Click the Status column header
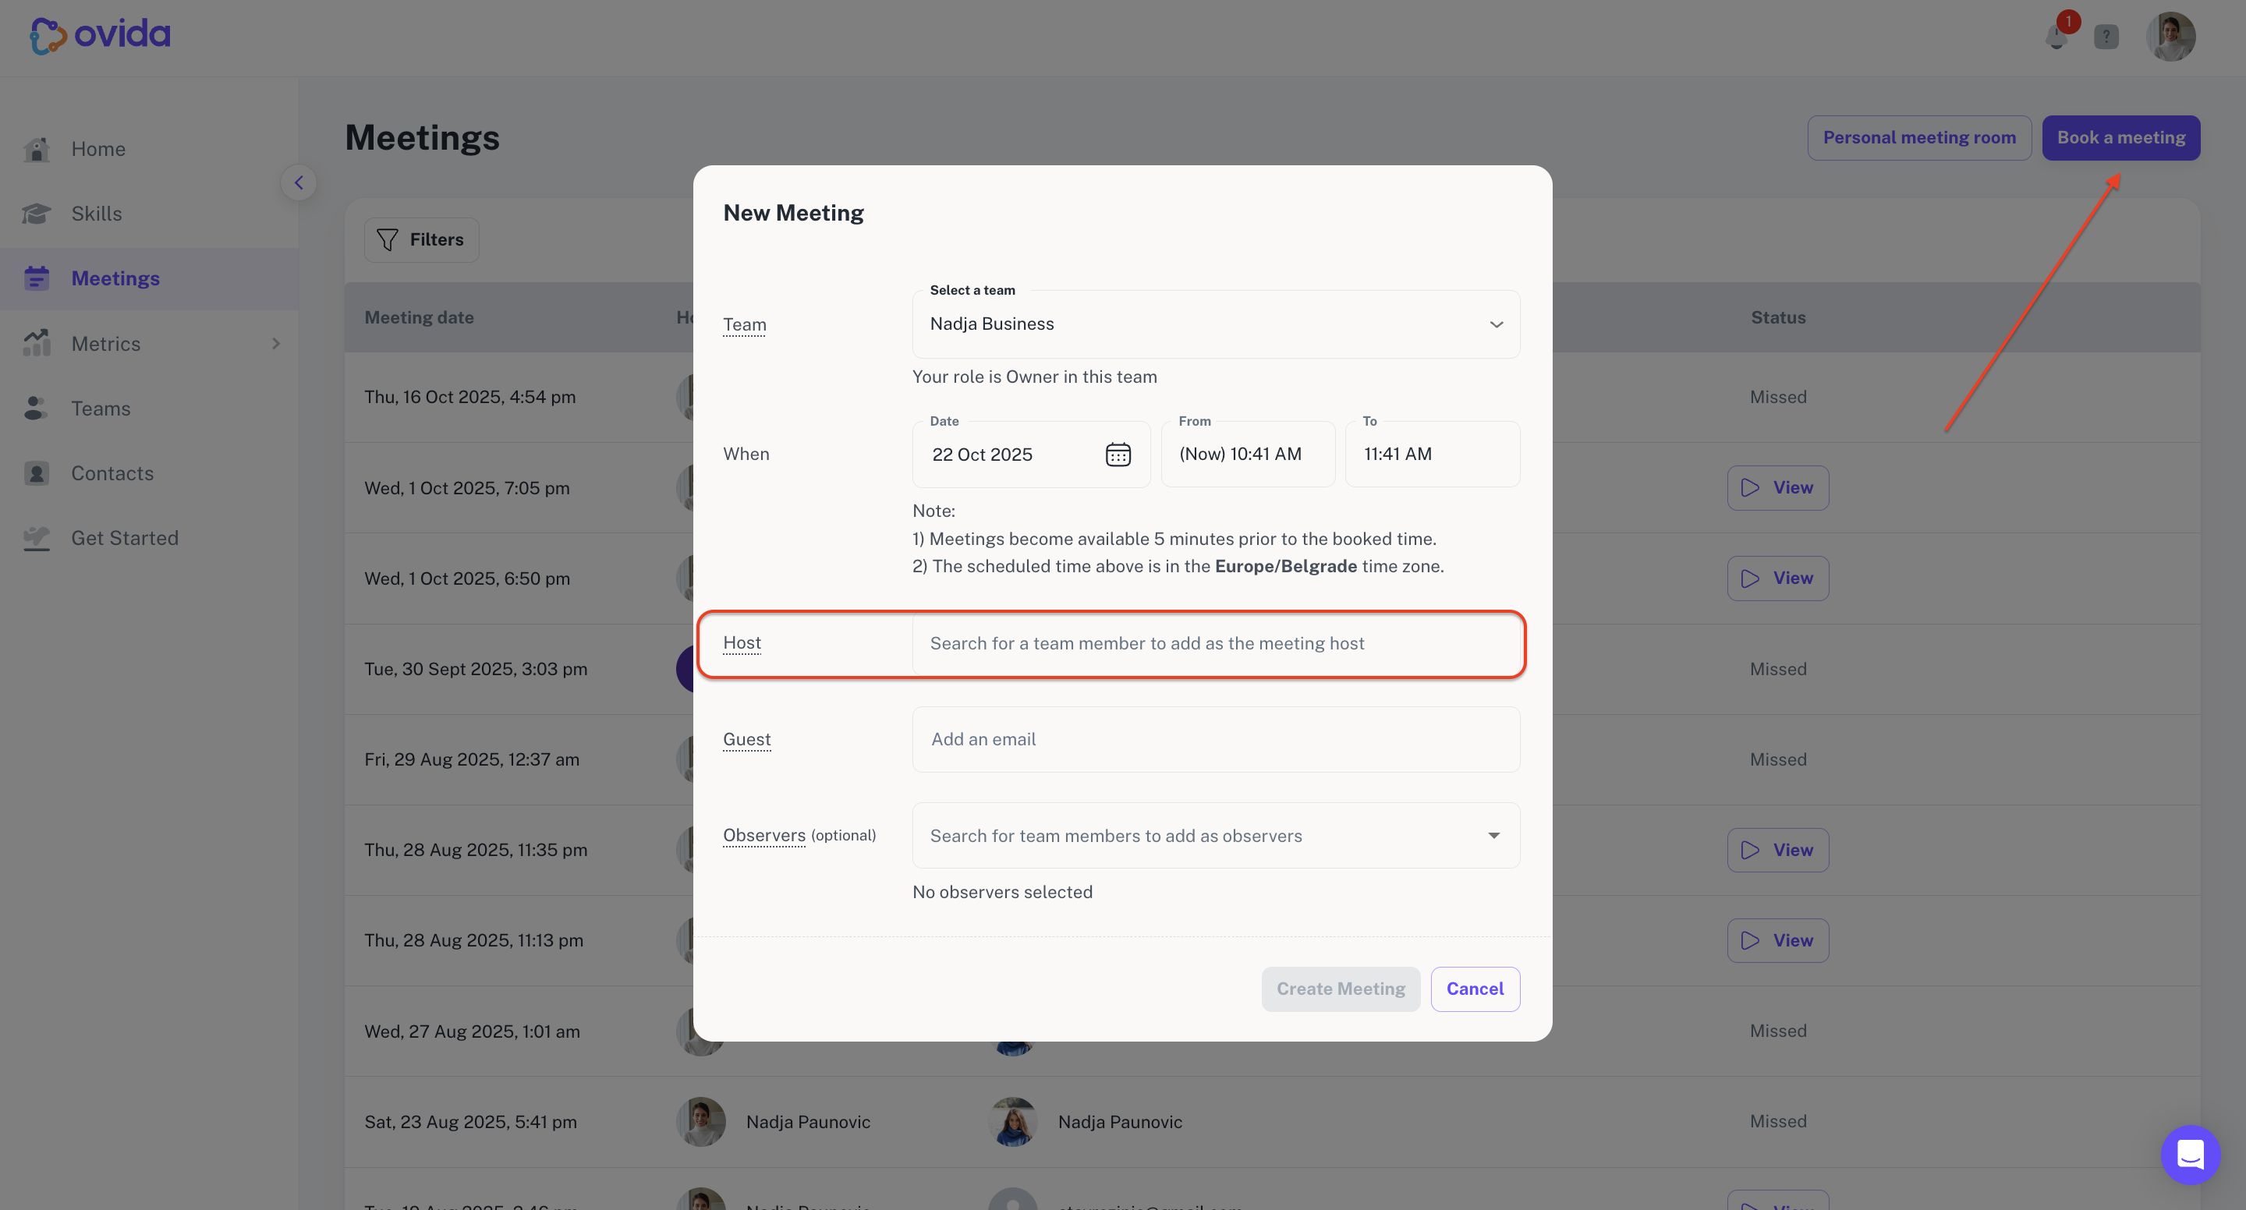The image size is (2246, 1210). tap(1778, 317)
